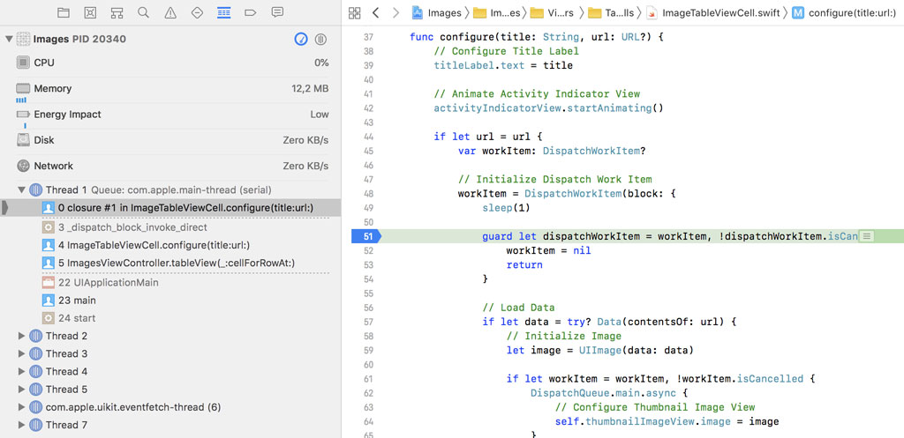The image size is (904, 438).
Task: Switch to the Source Control navigator
Action: [x=90, y=13]
